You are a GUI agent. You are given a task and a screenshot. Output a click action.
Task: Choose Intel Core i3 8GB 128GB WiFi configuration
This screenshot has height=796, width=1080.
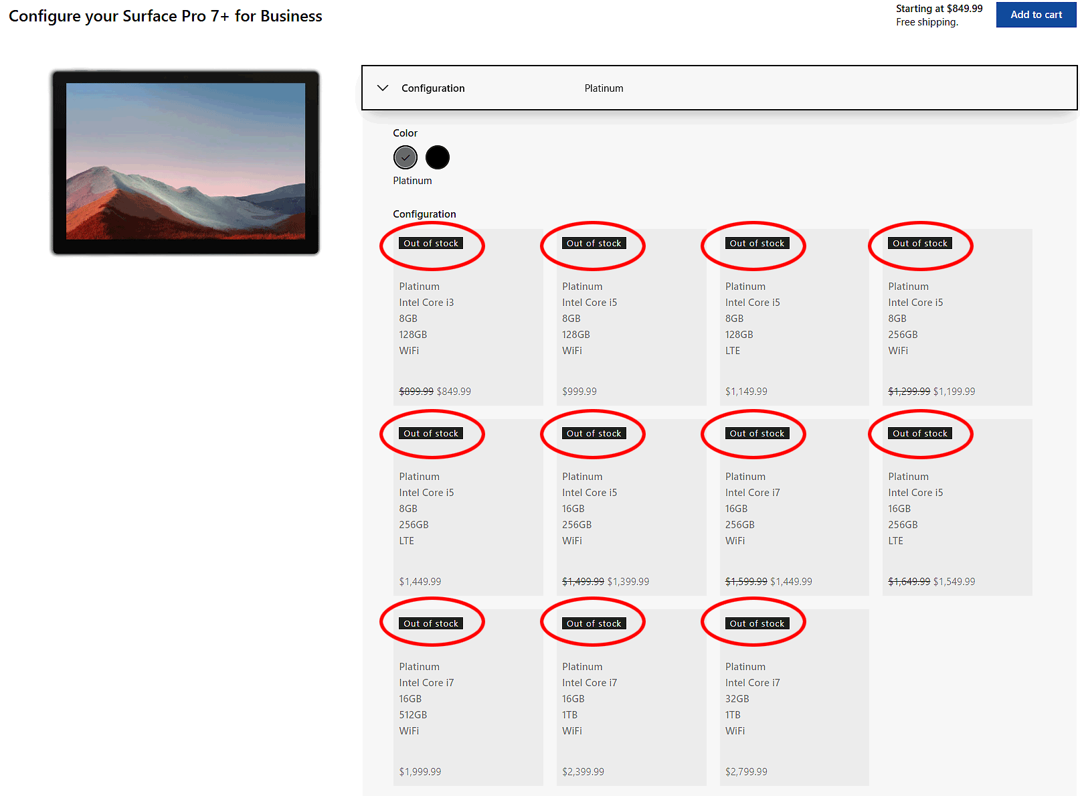468,317
